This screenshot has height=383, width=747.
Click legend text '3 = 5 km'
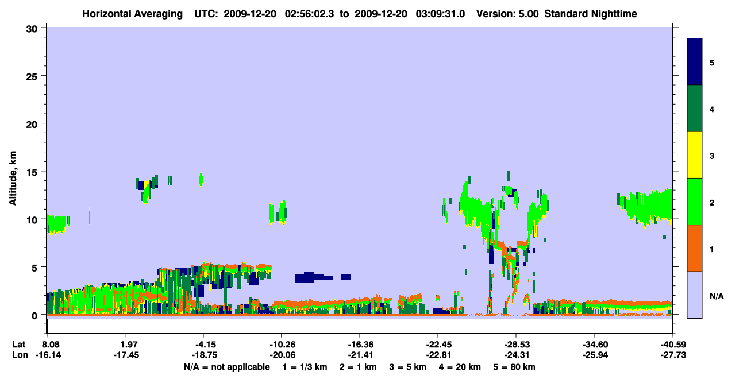[409, 367]
